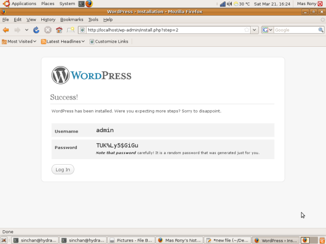
Task: Open the System menu
Action: pos(67,4)
